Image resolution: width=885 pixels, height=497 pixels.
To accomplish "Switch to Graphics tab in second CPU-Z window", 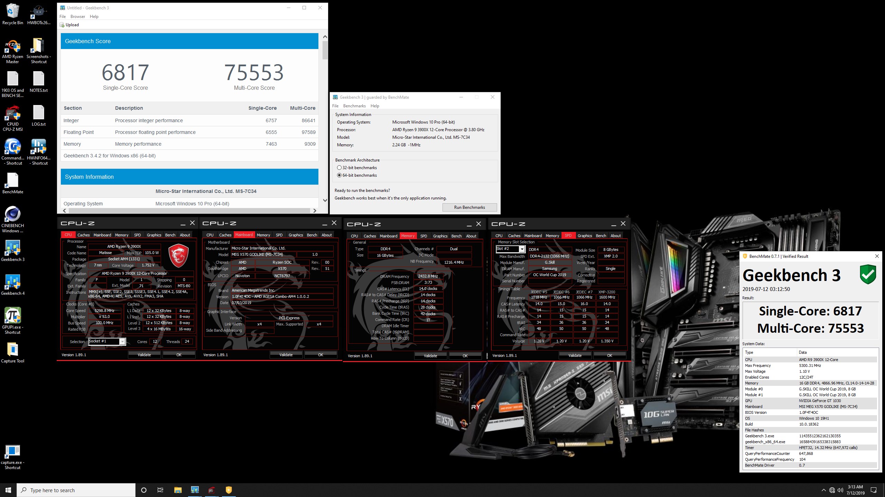I will pos(296,235).
